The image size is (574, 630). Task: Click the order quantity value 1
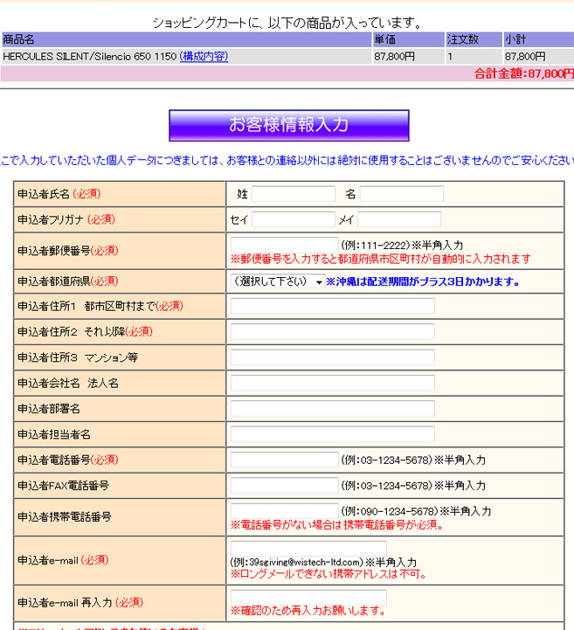(450, 57)
